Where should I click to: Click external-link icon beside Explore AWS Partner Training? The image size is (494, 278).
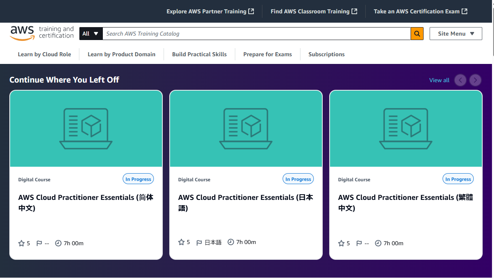pos(251,11)
